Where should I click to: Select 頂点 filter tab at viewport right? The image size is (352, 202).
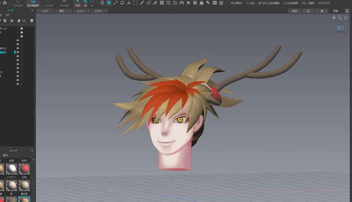(x=295, y=11)
